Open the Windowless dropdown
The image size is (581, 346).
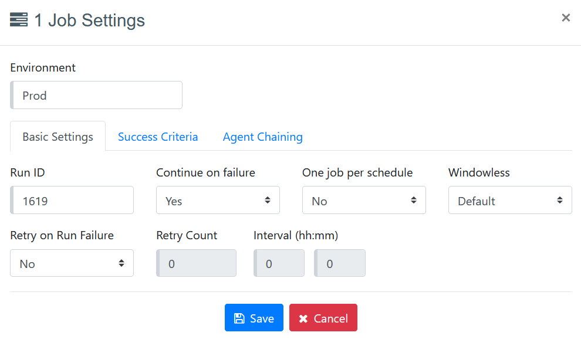pyautogui.click(x=510, y=201)
